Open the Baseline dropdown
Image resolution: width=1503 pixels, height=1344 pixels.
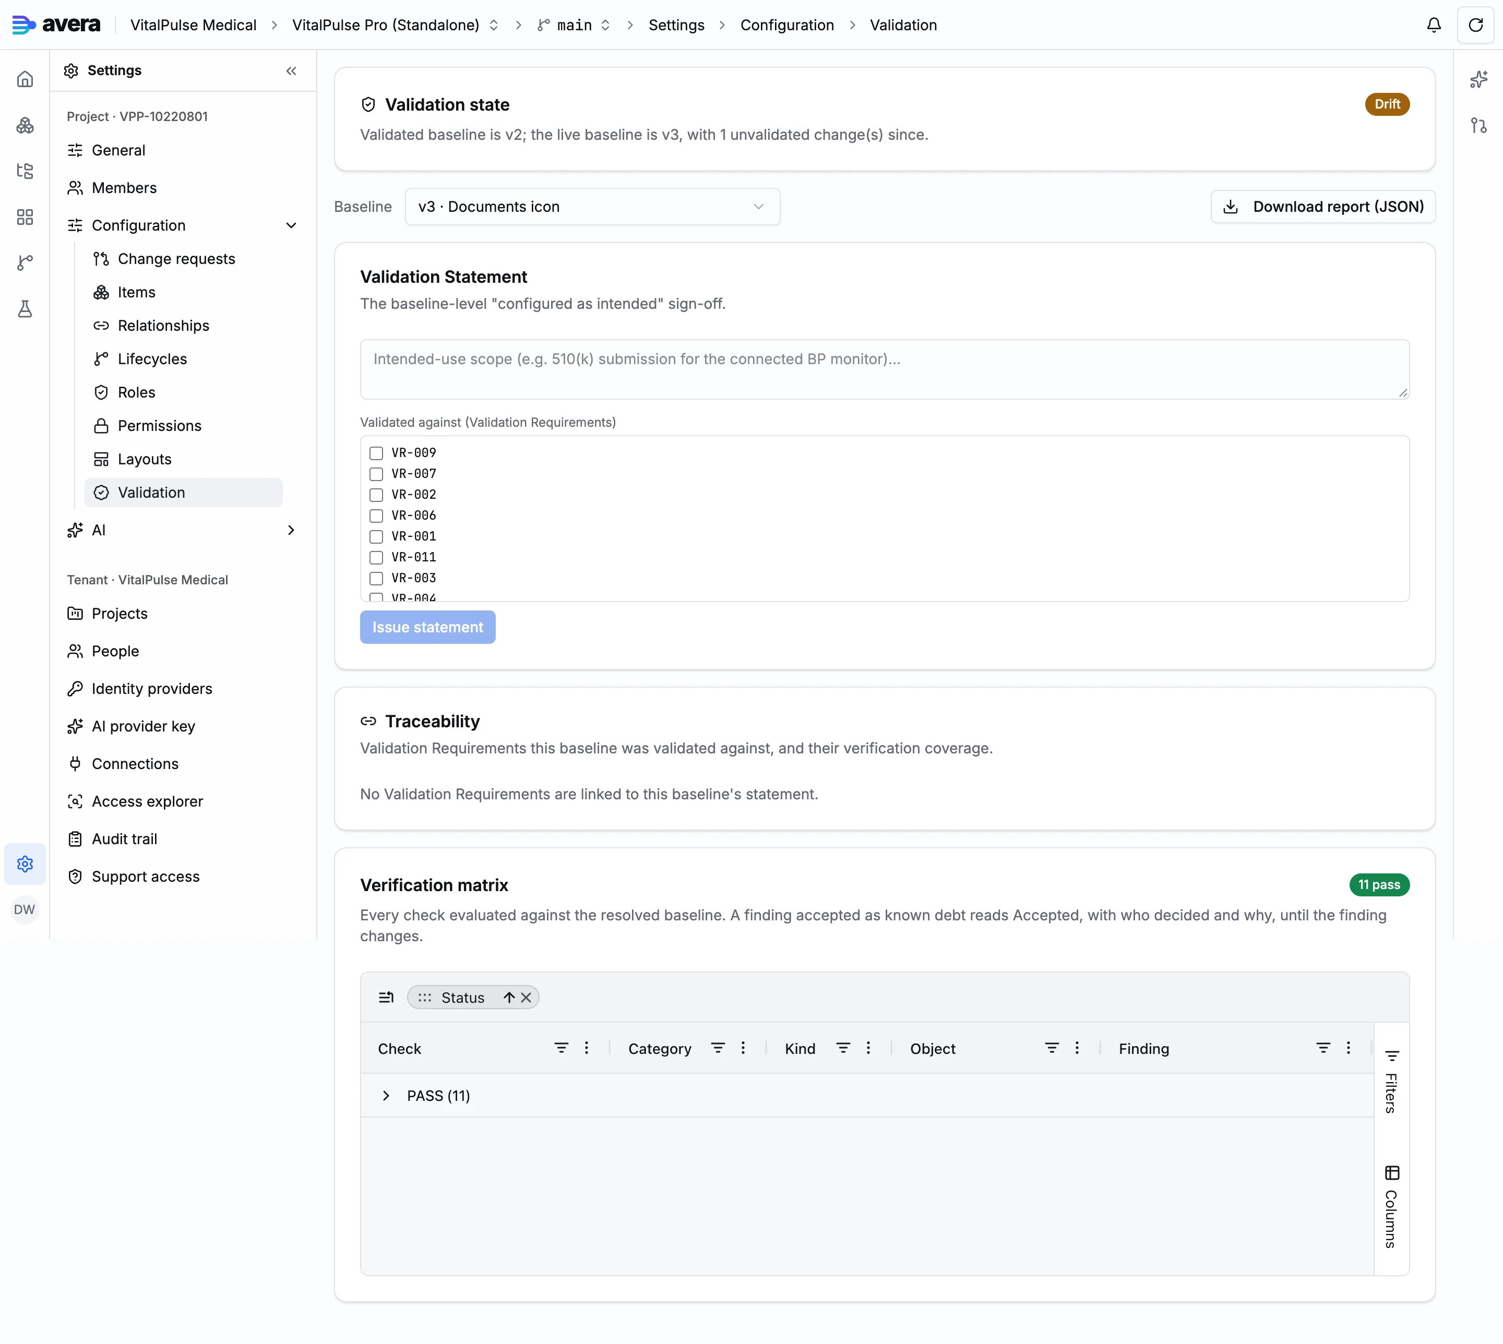point(592,207)
